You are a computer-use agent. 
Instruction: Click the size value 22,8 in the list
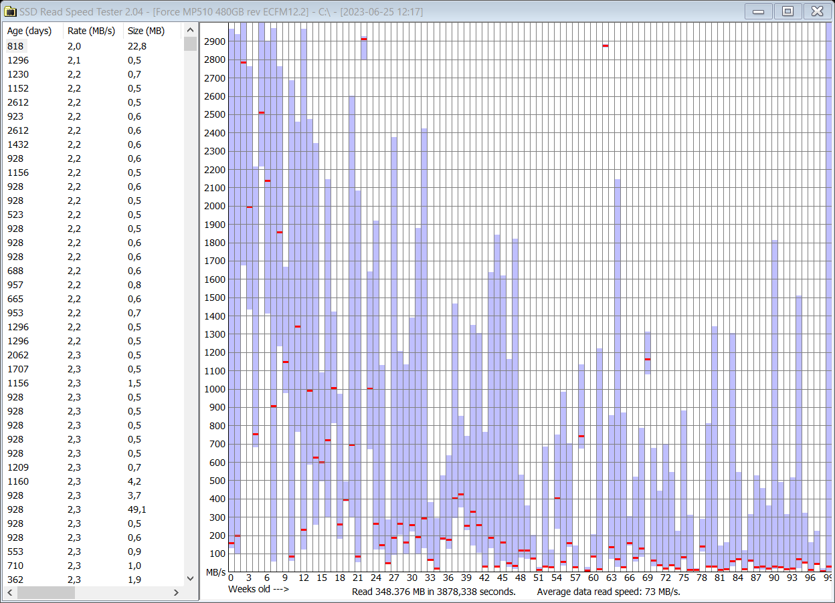coord(136,46)
